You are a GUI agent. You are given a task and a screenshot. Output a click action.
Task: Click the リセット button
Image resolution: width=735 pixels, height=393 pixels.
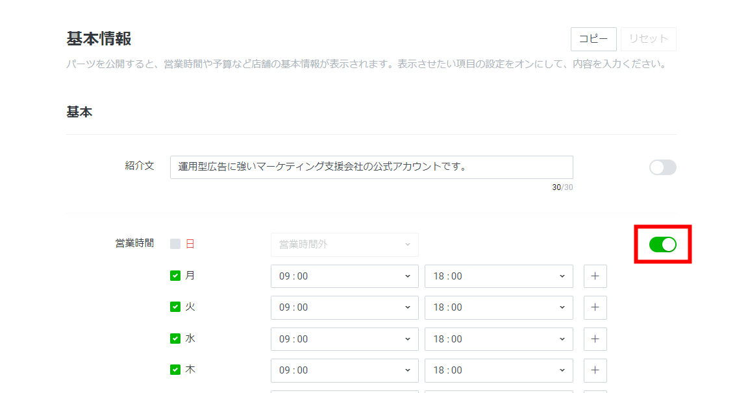[x=648, y=39]
